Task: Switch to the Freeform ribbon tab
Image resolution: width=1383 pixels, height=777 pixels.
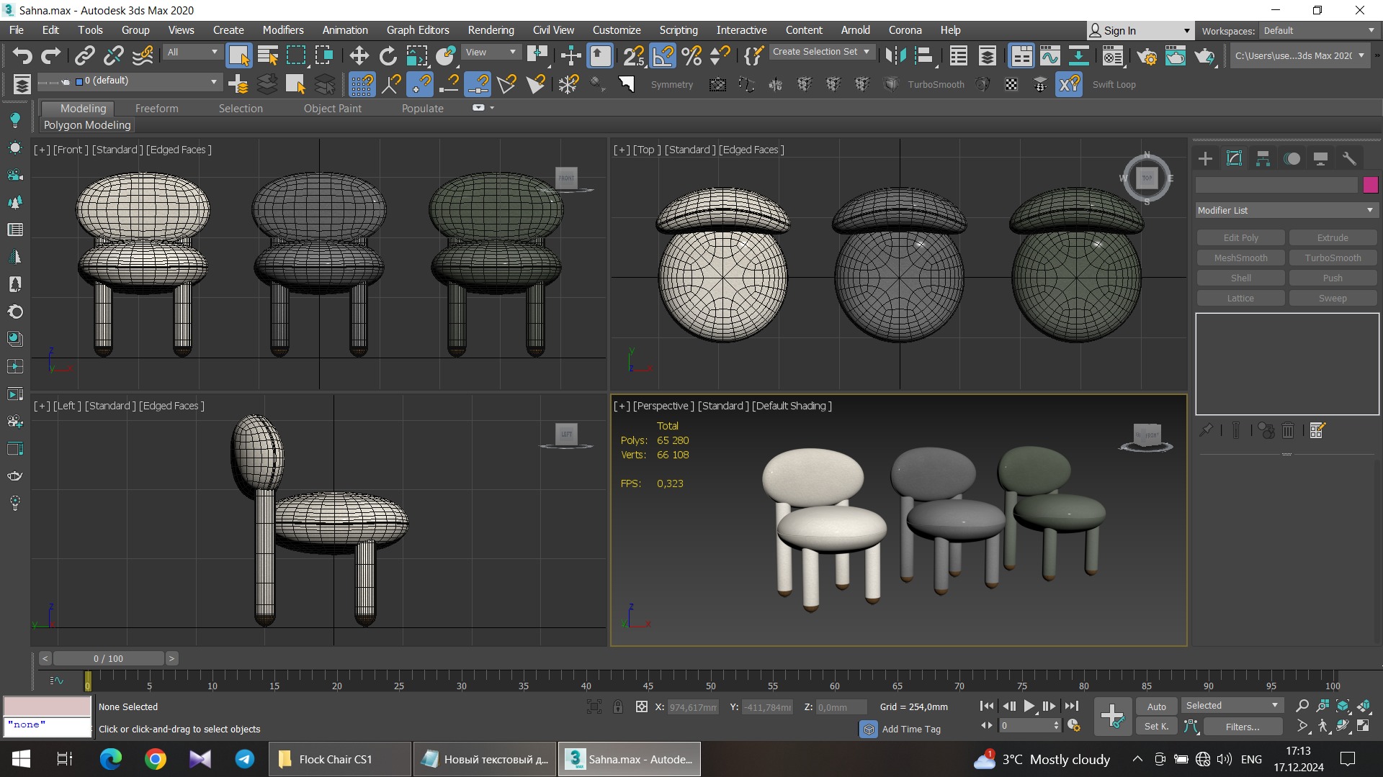Action: click(x=156, y=108)
